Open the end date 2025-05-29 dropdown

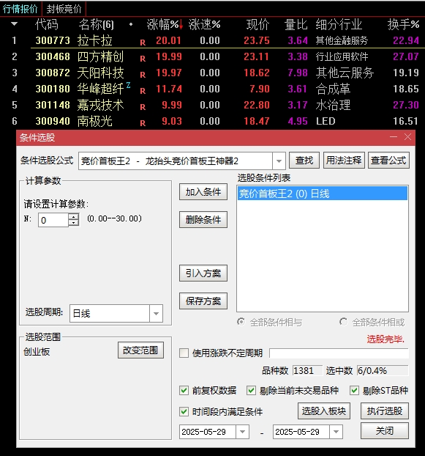pyautogui.click(x=336, y=432)
